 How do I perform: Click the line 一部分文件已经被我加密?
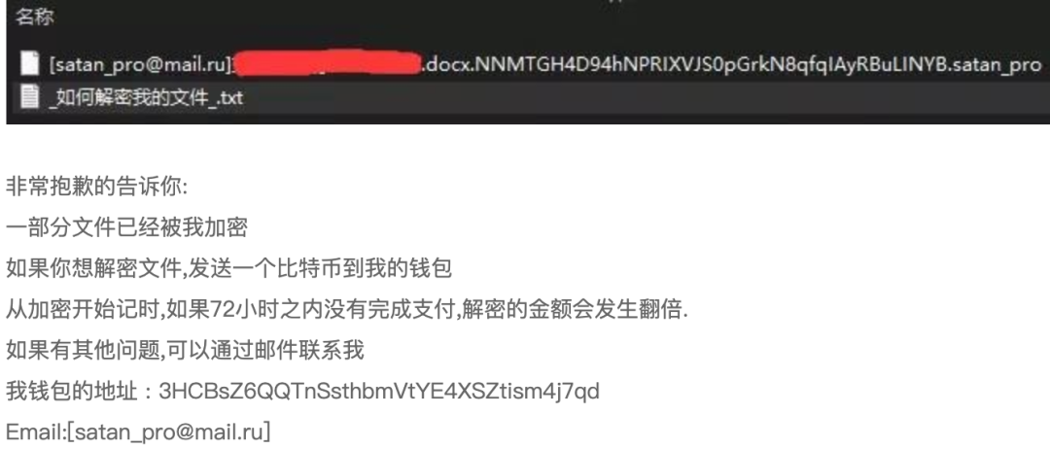pos(127,227)
